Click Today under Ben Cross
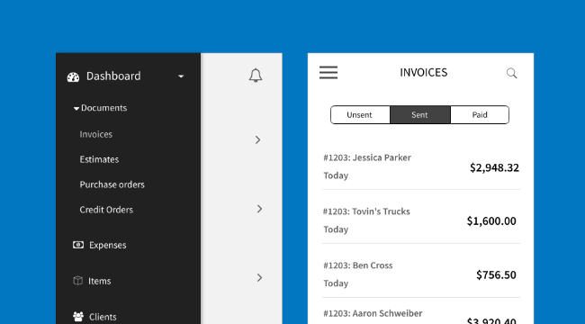 [x=336, y=283]
